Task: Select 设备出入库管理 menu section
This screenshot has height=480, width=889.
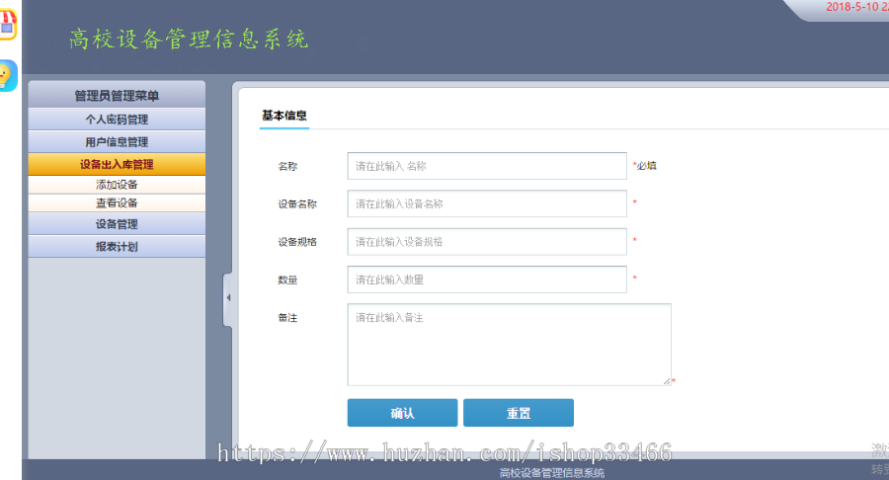Action: point(117,164)
